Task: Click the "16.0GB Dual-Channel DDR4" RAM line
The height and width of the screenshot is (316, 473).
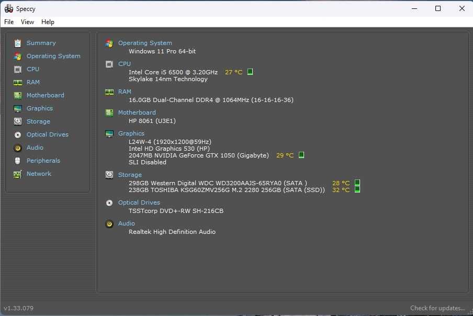Action: pyautogui.click(x=211, y=100)
